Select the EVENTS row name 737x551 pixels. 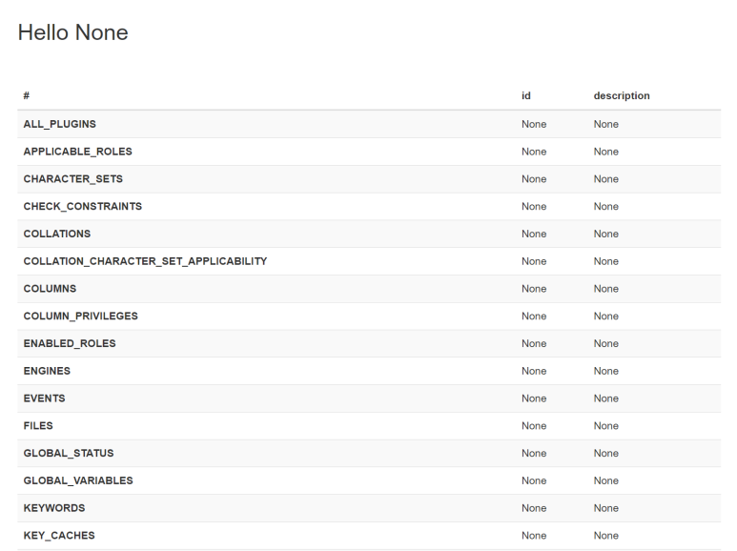44,398
